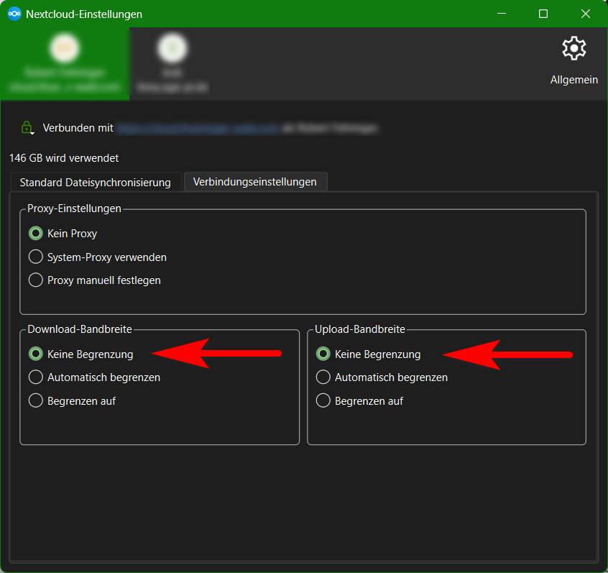The image size is (608, 573).
Task: Open the Standard Dateisynchronisierung tab
Action: (x=95, y=182)
